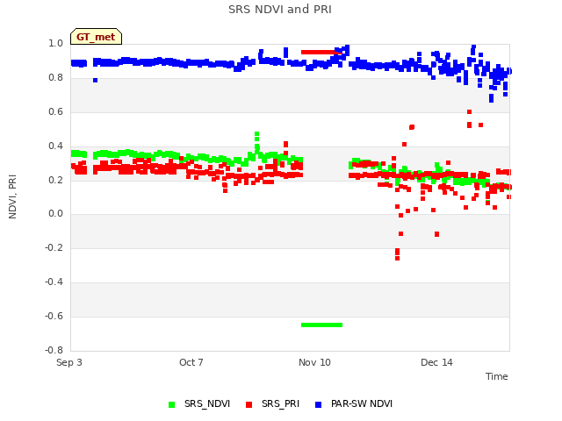562x421 pixels.
Task: Click the 1.0 y-axis tick label
Action: click(x=55, y=43)
